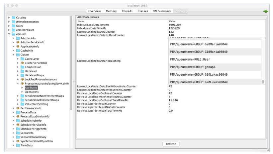Image resolution: width=273 pixels, height=154 pixels.
Task: Open the Threads tab
Action: coord(127,11)
